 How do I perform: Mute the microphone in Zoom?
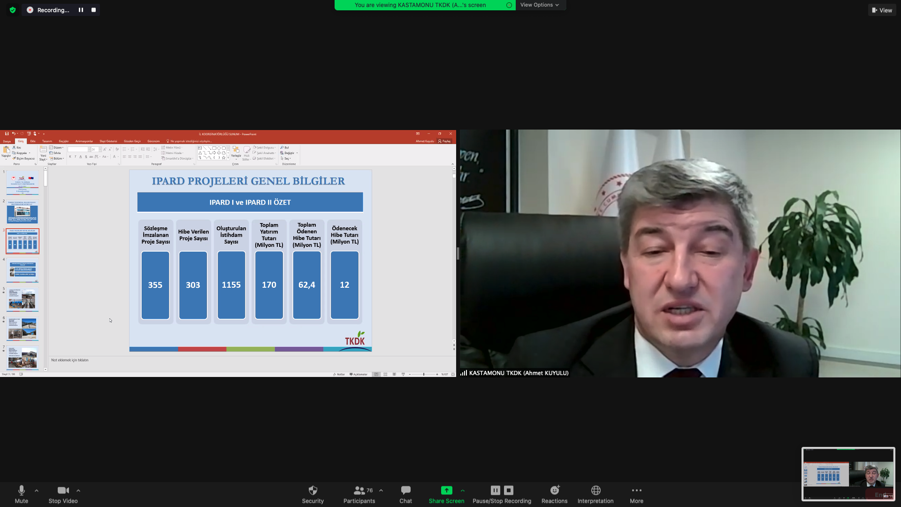[x=21, y=494]
